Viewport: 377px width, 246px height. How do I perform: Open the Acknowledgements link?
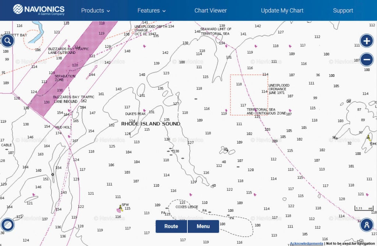click(306, 243)
